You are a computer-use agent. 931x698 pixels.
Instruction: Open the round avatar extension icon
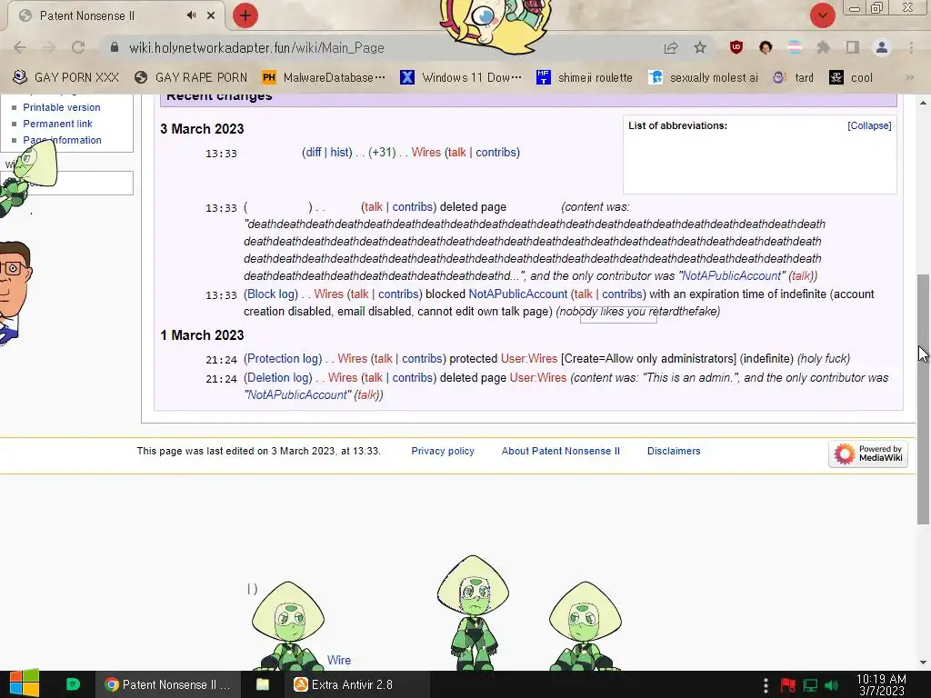[x=766, y=47]
